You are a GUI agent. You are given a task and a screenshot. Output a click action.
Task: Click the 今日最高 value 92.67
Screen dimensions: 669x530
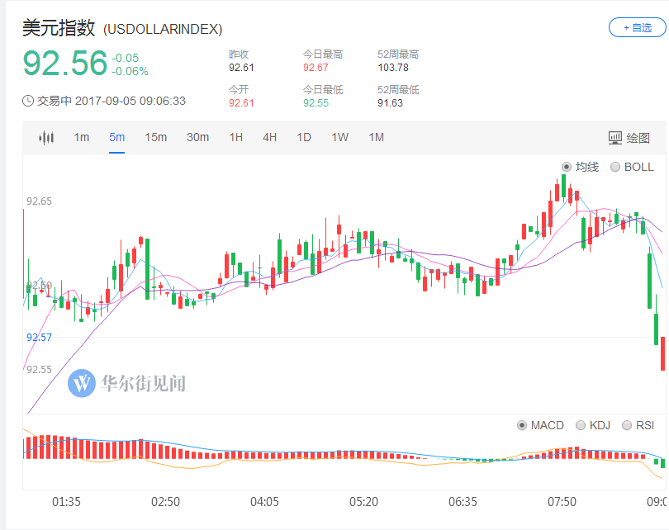(x=316, y=68)
